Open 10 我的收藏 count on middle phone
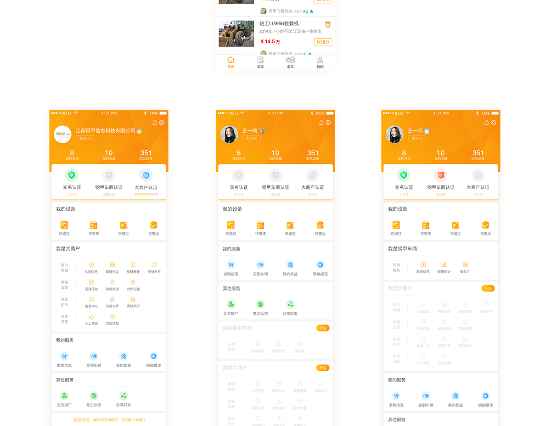This screenshot has width=551, height=426. coord(275,155)
